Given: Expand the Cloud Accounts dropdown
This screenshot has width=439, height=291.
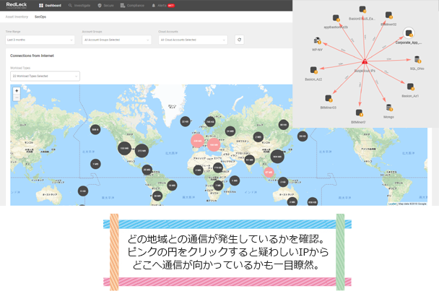Looking at the screenshot, I should (193, 40).
